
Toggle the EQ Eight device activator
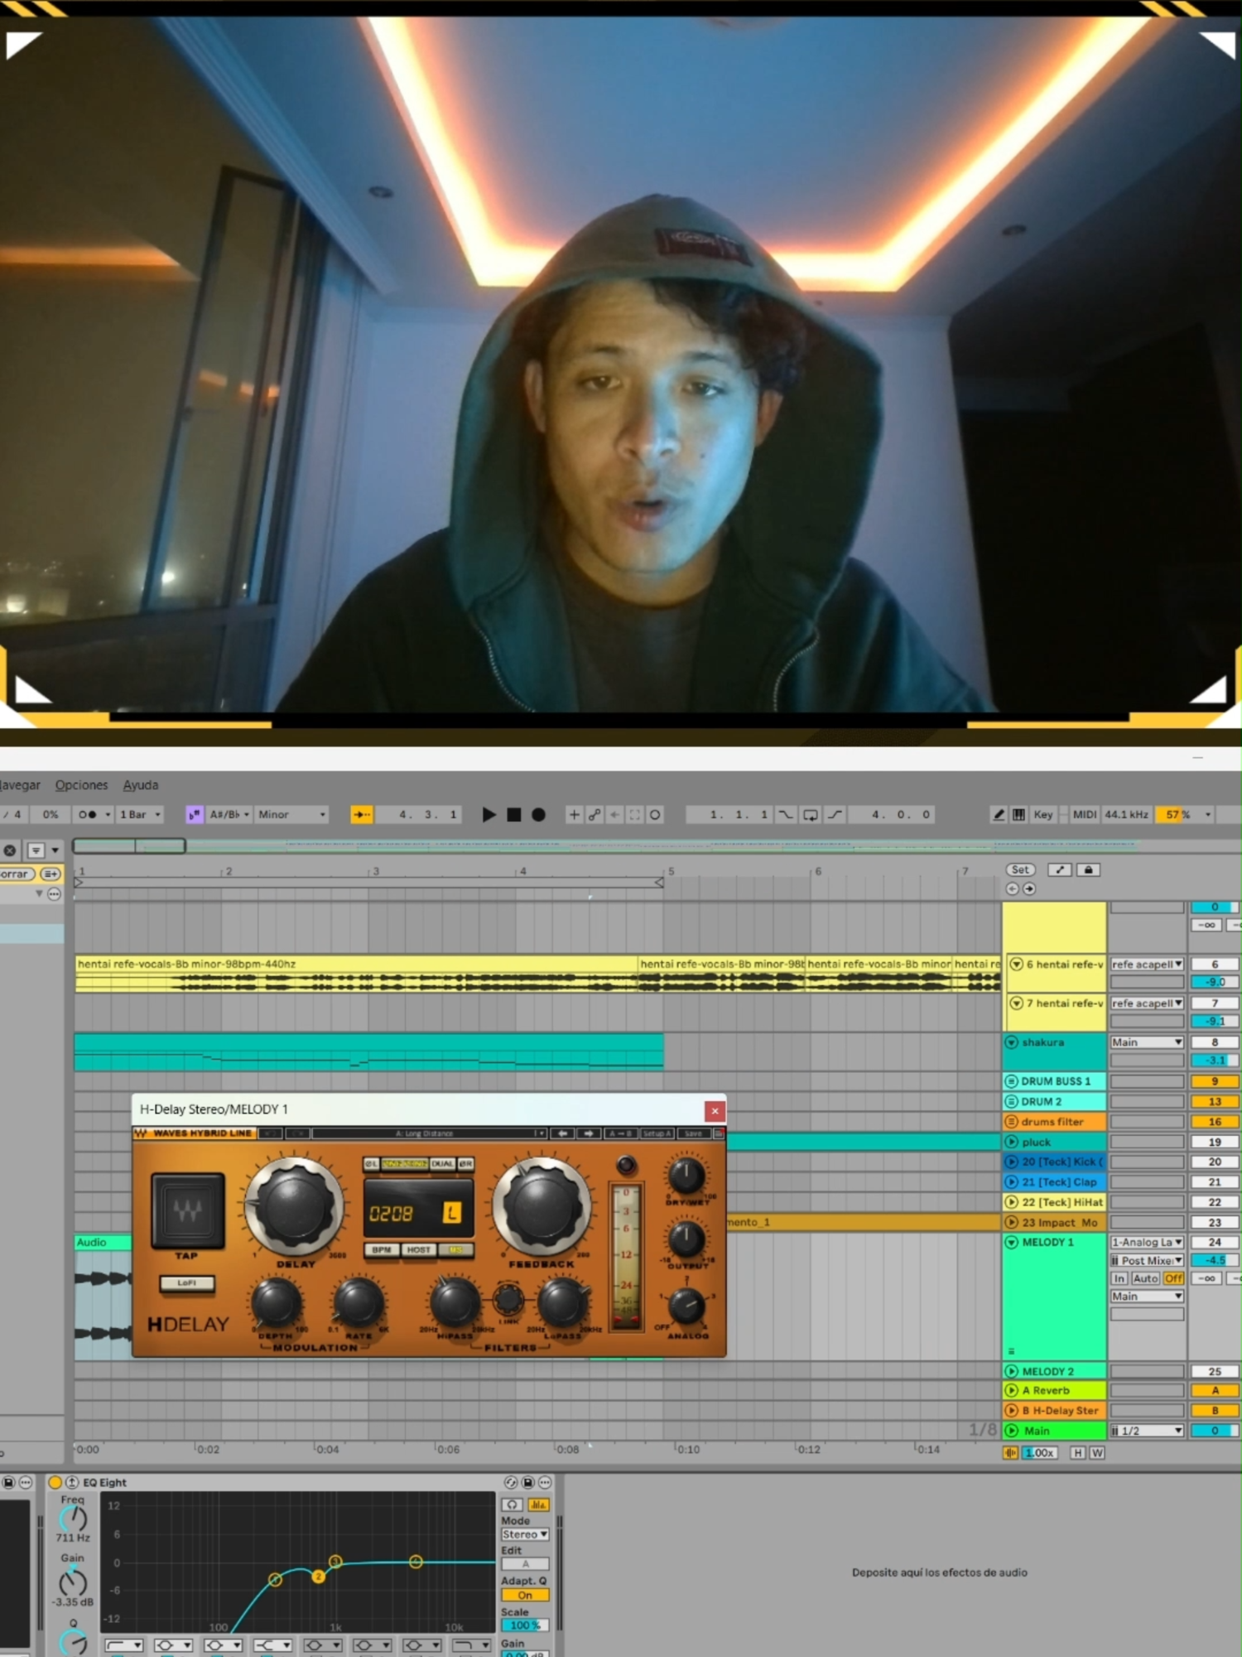[x=55, y=1482]
